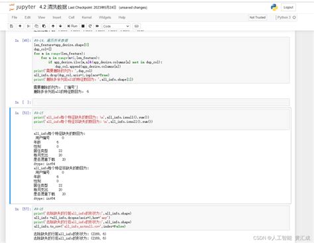
Task: Paste cells below icon
Action: [x=44, y=26]
